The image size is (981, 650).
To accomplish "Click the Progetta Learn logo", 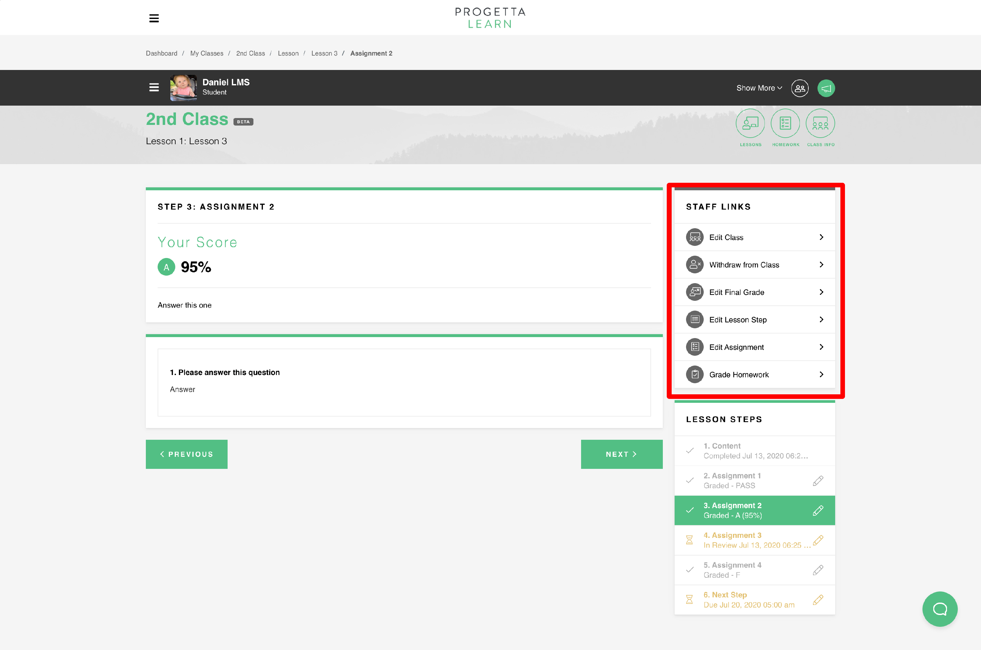I will 490,18.
